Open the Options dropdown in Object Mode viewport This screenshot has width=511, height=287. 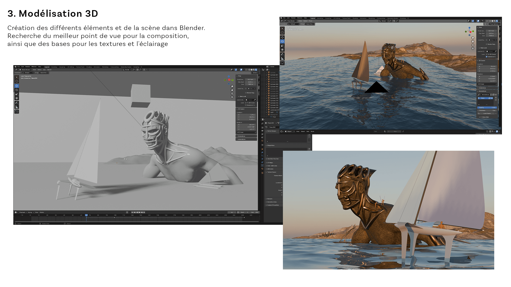[x=256, y=73]
